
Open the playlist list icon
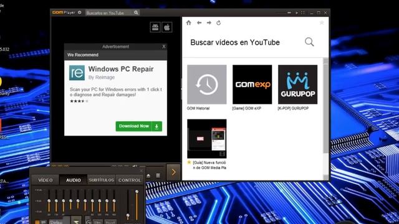pos(158,175)
